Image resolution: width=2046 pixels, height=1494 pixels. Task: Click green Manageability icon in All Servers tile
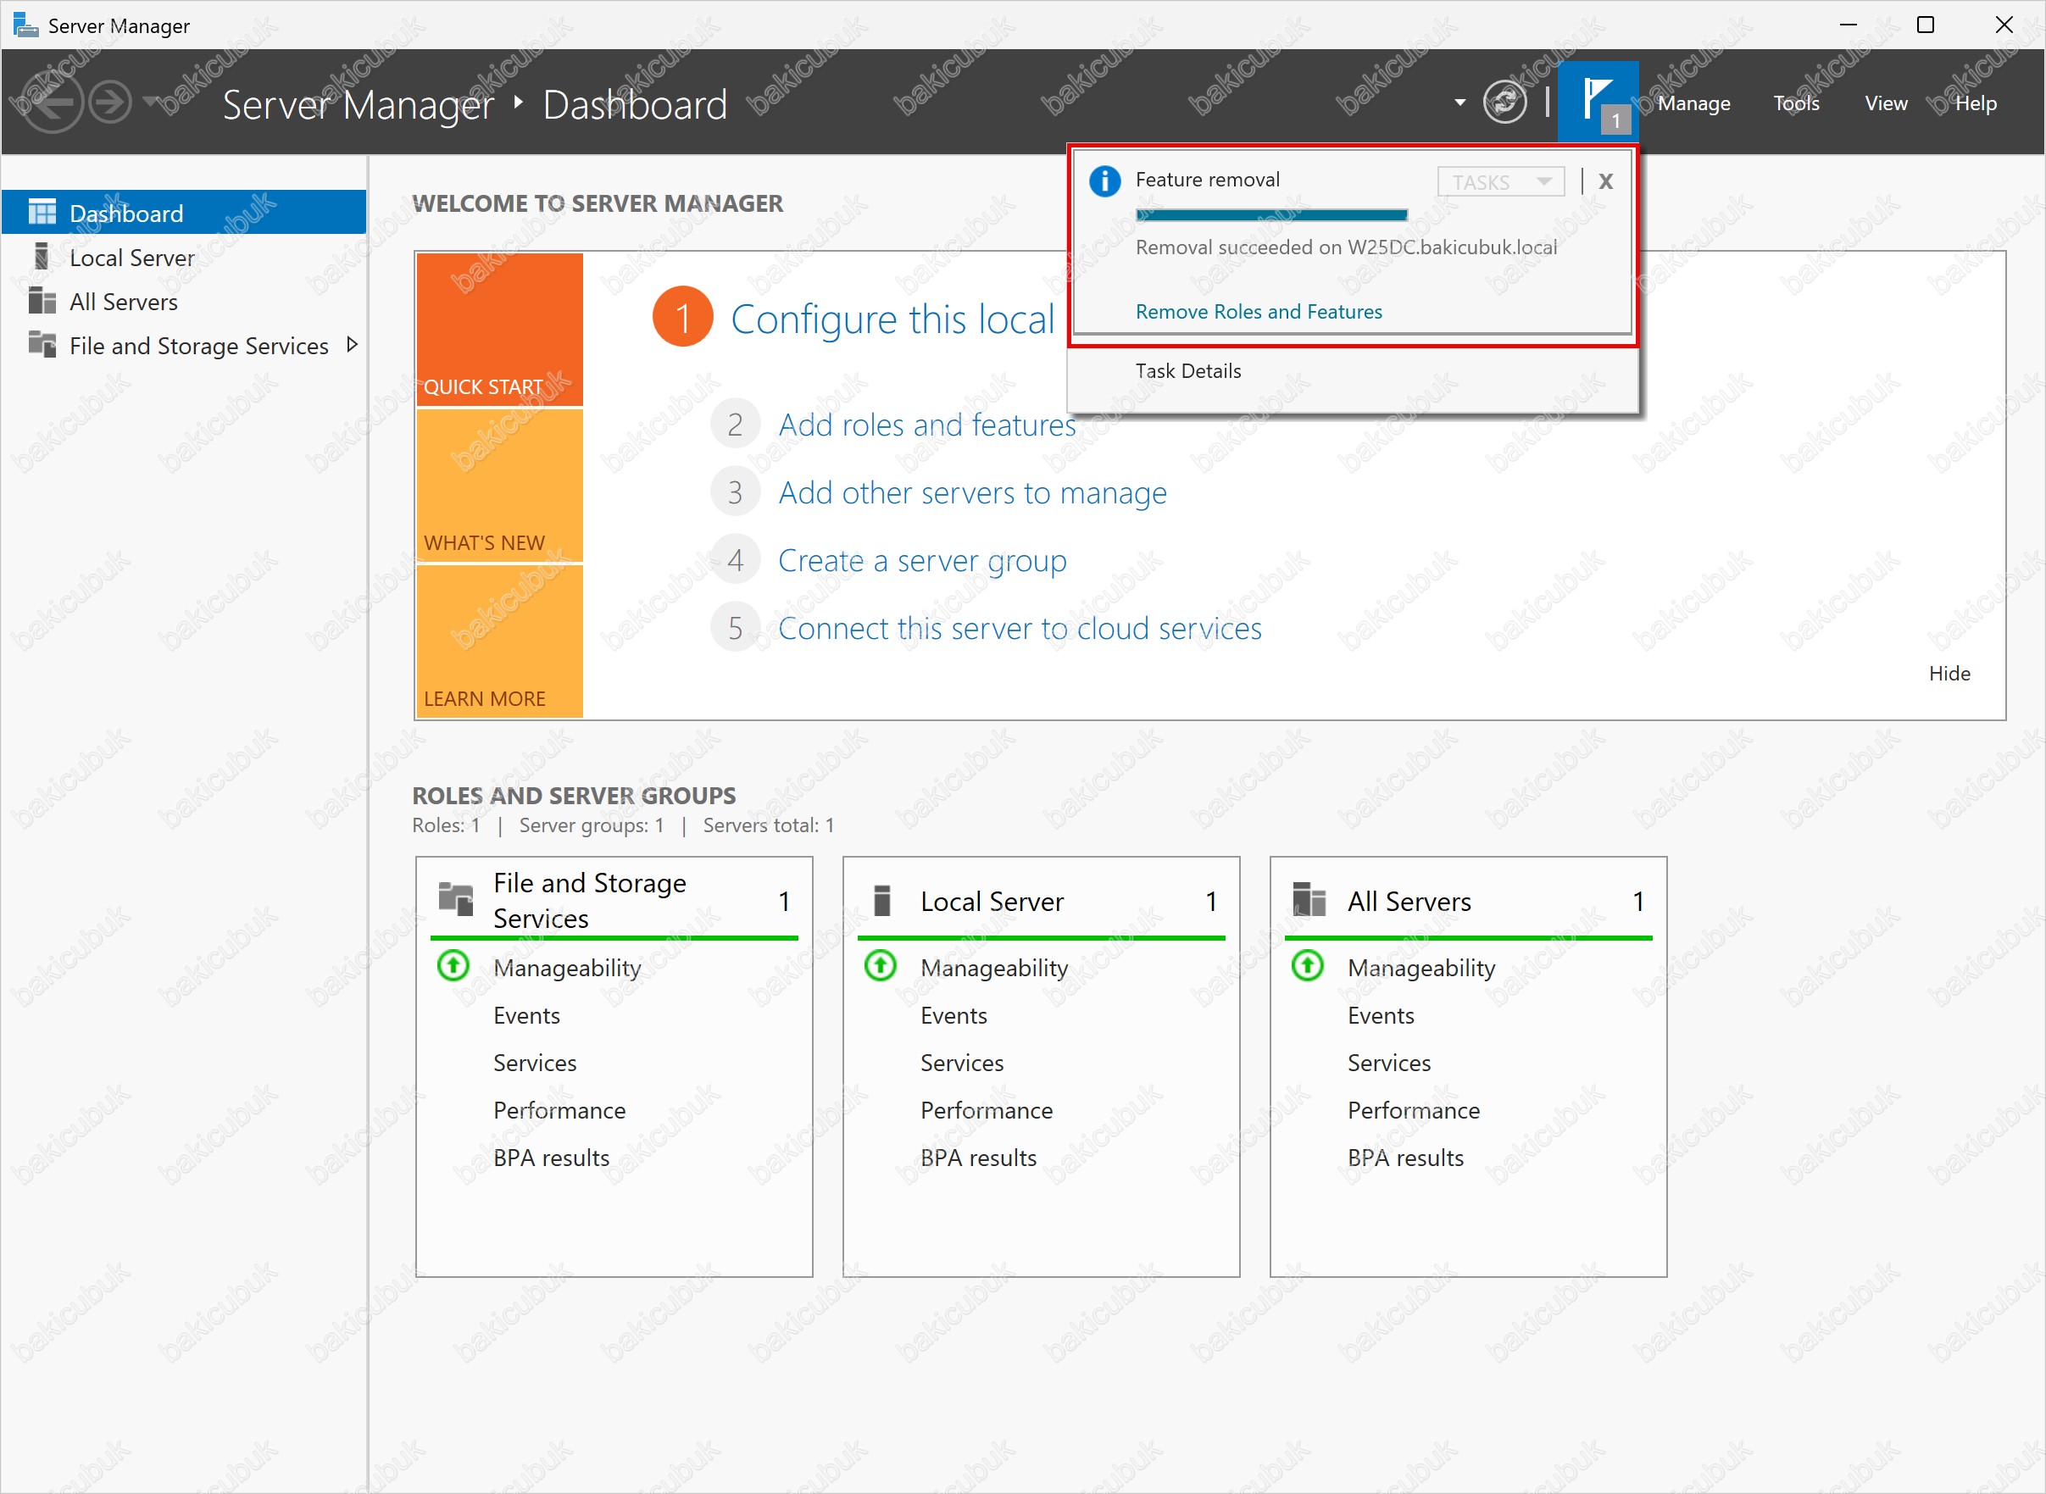pos(1307,965)
